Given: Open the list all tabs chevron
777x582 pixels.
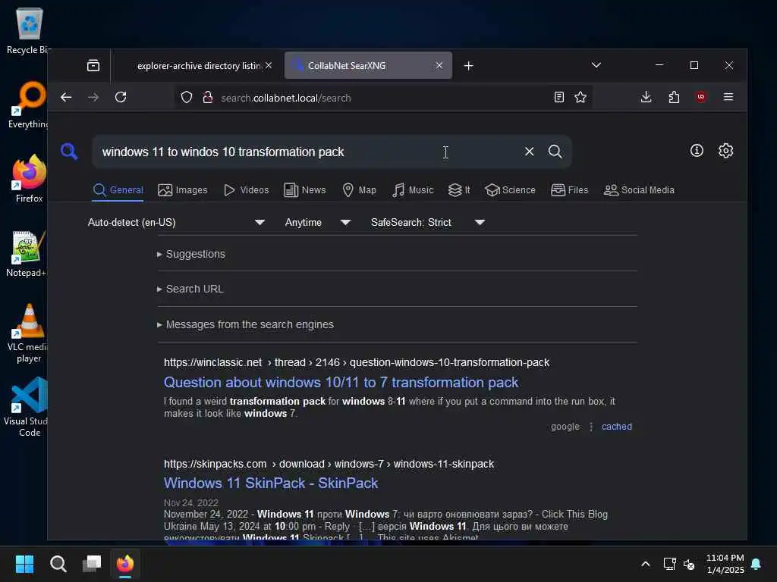Looking at the screenshot, I should [596, 65].
